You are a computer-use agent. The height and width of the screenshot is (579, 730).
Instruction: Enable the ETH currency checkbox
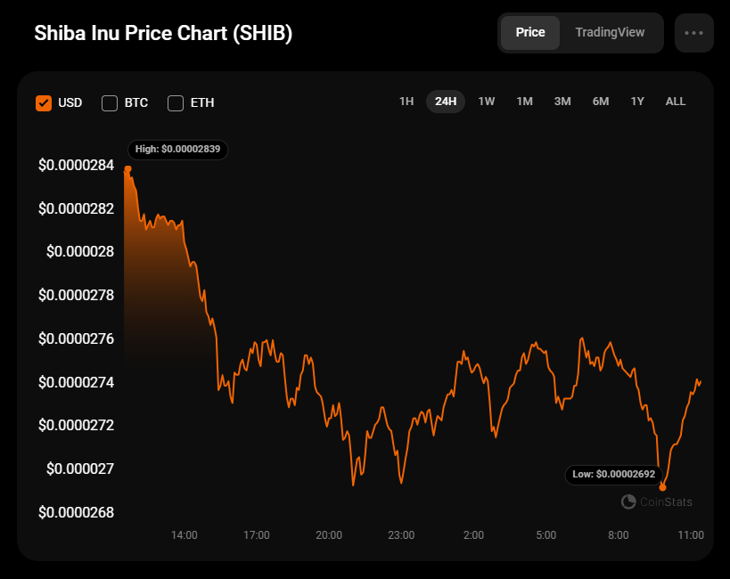point(176,102)
